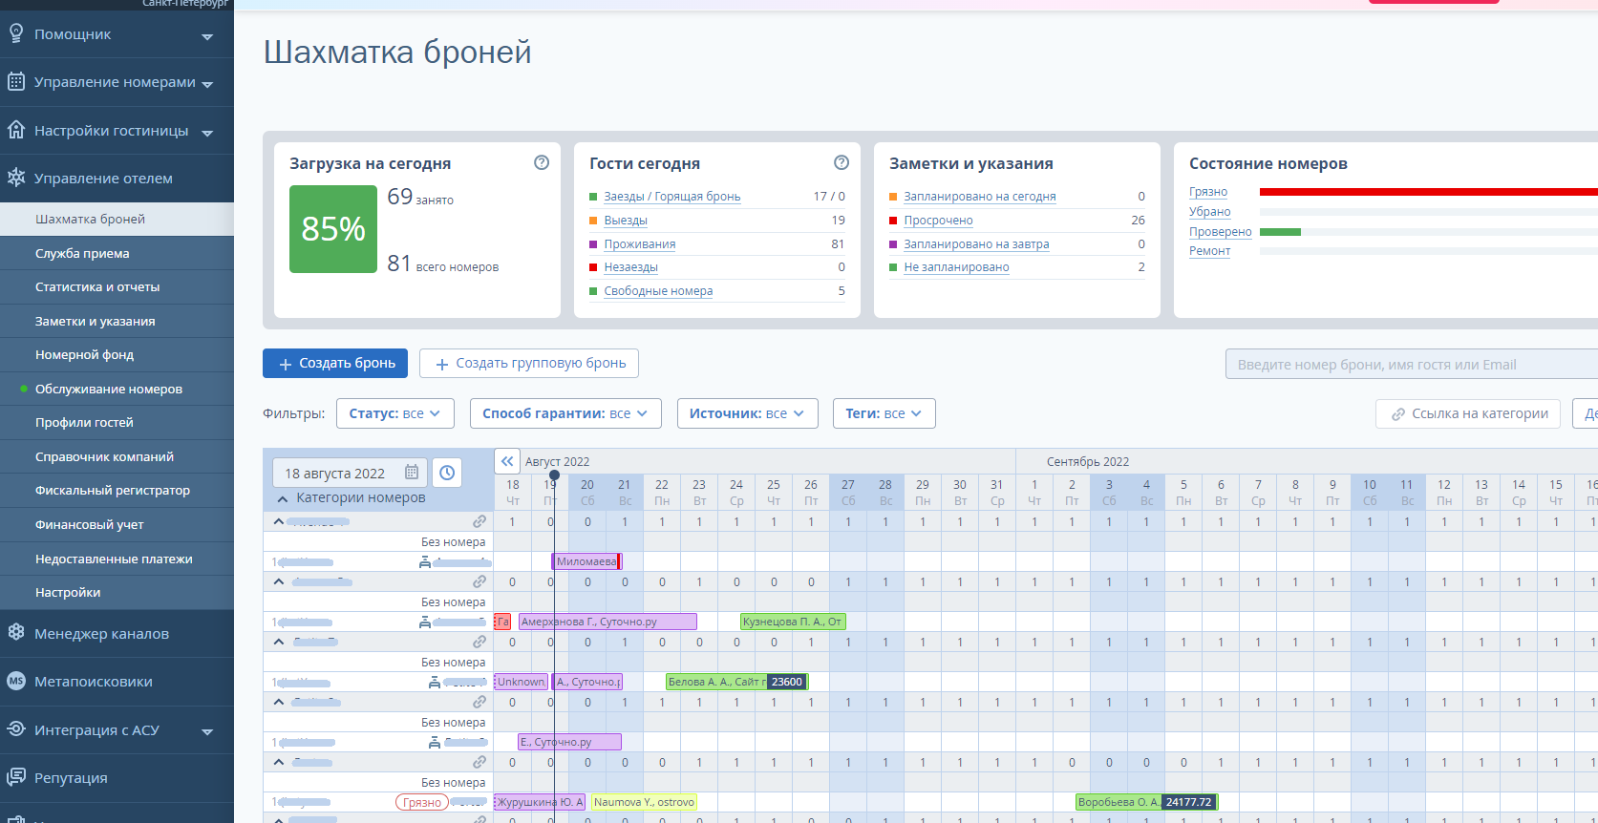Screen dimensions: 1598x823
Task: Open Справочник компаний menu item
Action: click(x=117, y=456)
